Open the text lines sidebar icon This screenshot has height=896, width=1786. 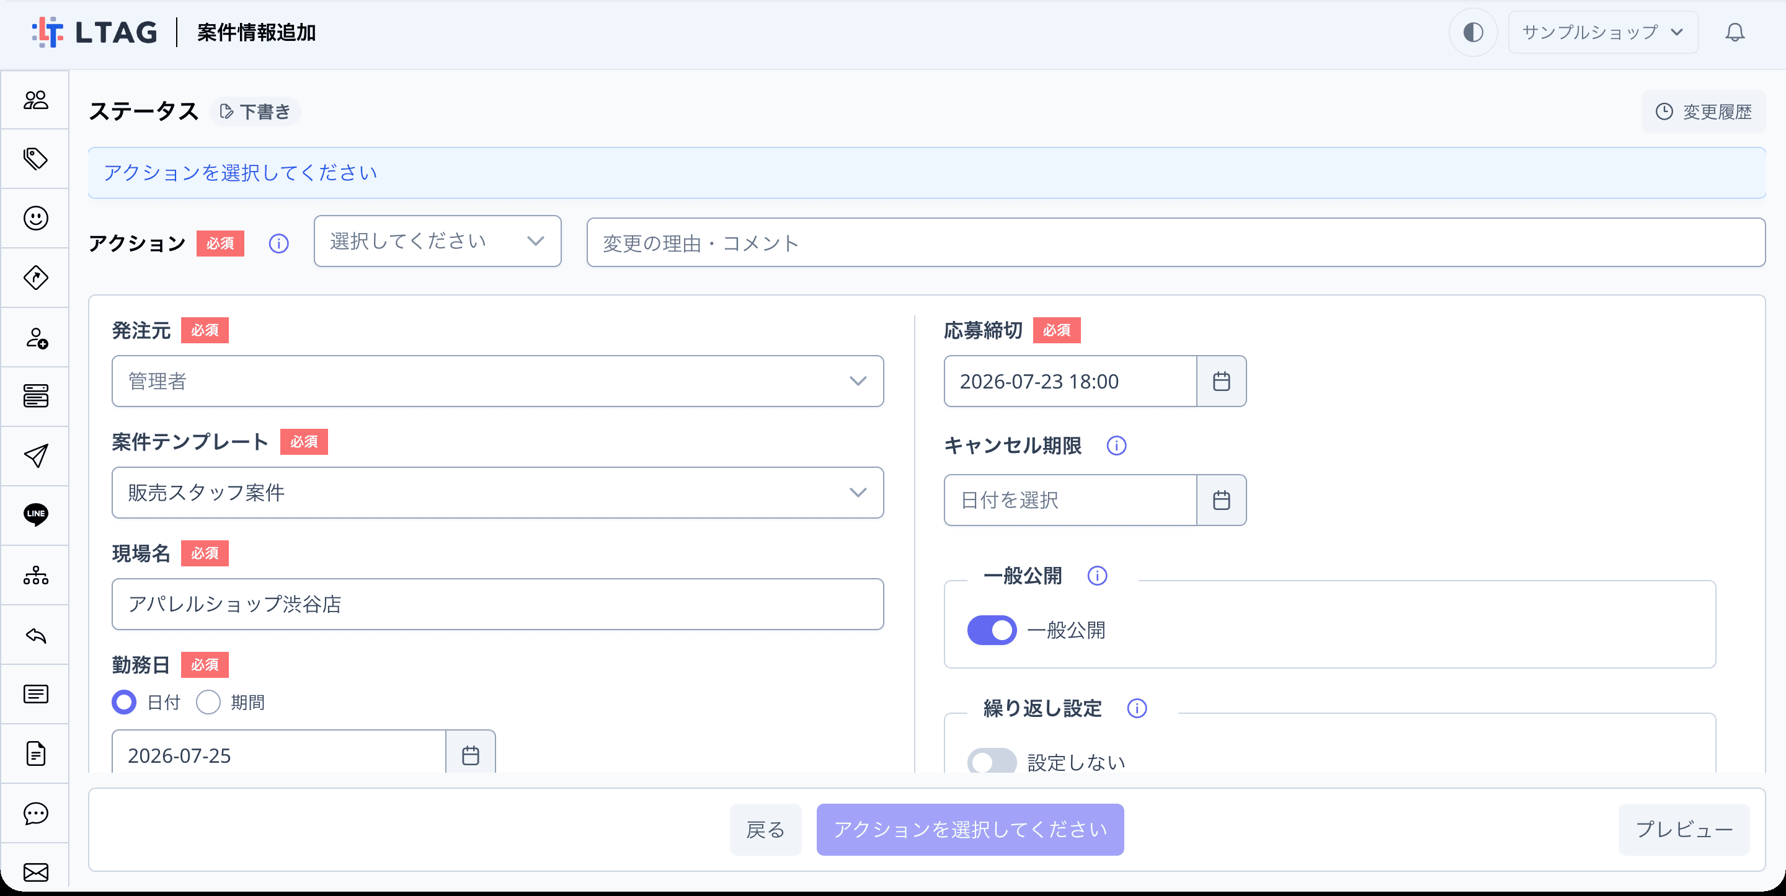(x=35, y=693)
